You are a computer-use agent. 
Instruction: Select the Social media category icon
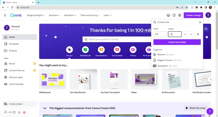(117, 50)
